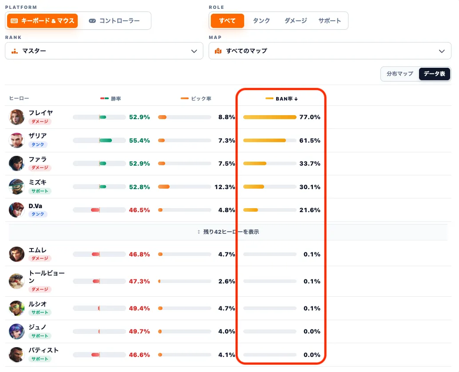The height and width of the screenshot is (372, 459).
Task: Switch platform to コントローラー
Action: (115, 21)
